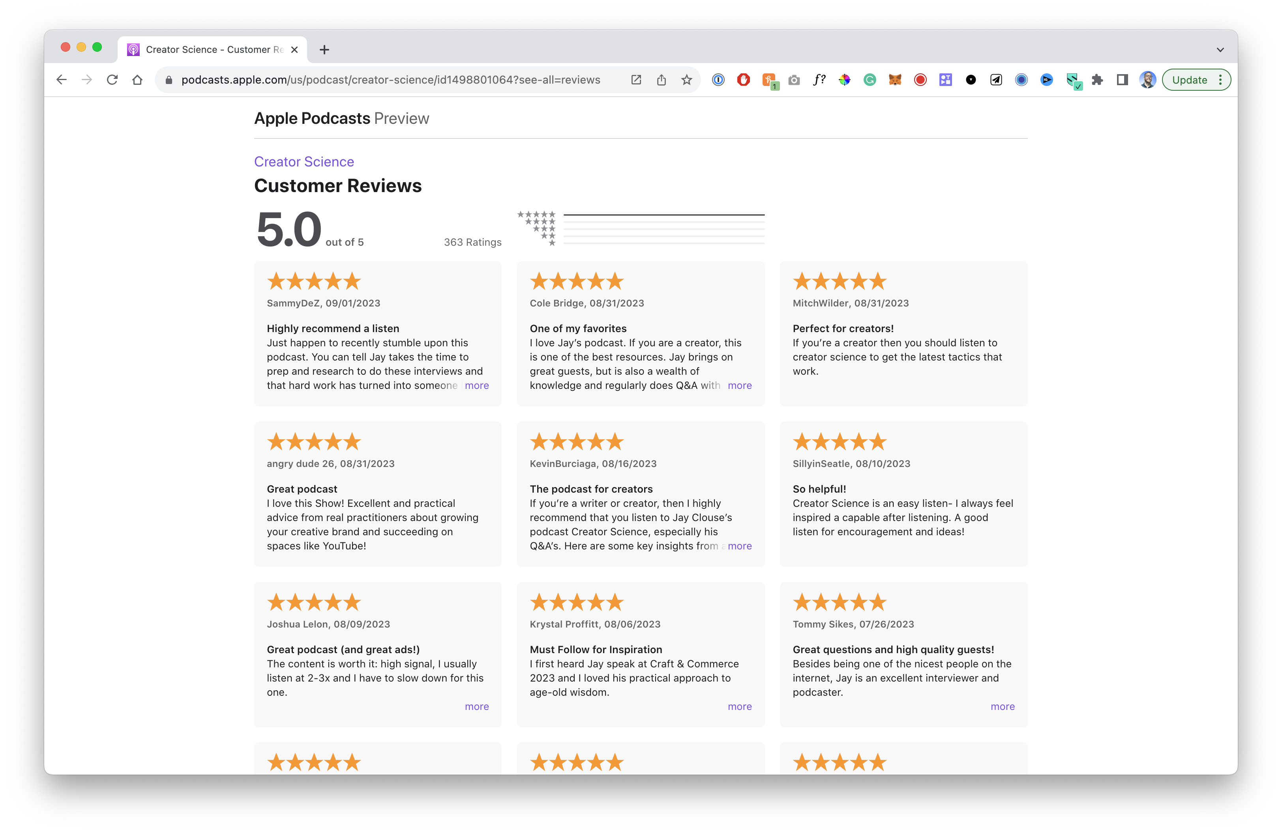Image resolution: width=1282 pixels, height=833 pixels.
Task: Click the browser forward arrow
Action: point(87,80)
